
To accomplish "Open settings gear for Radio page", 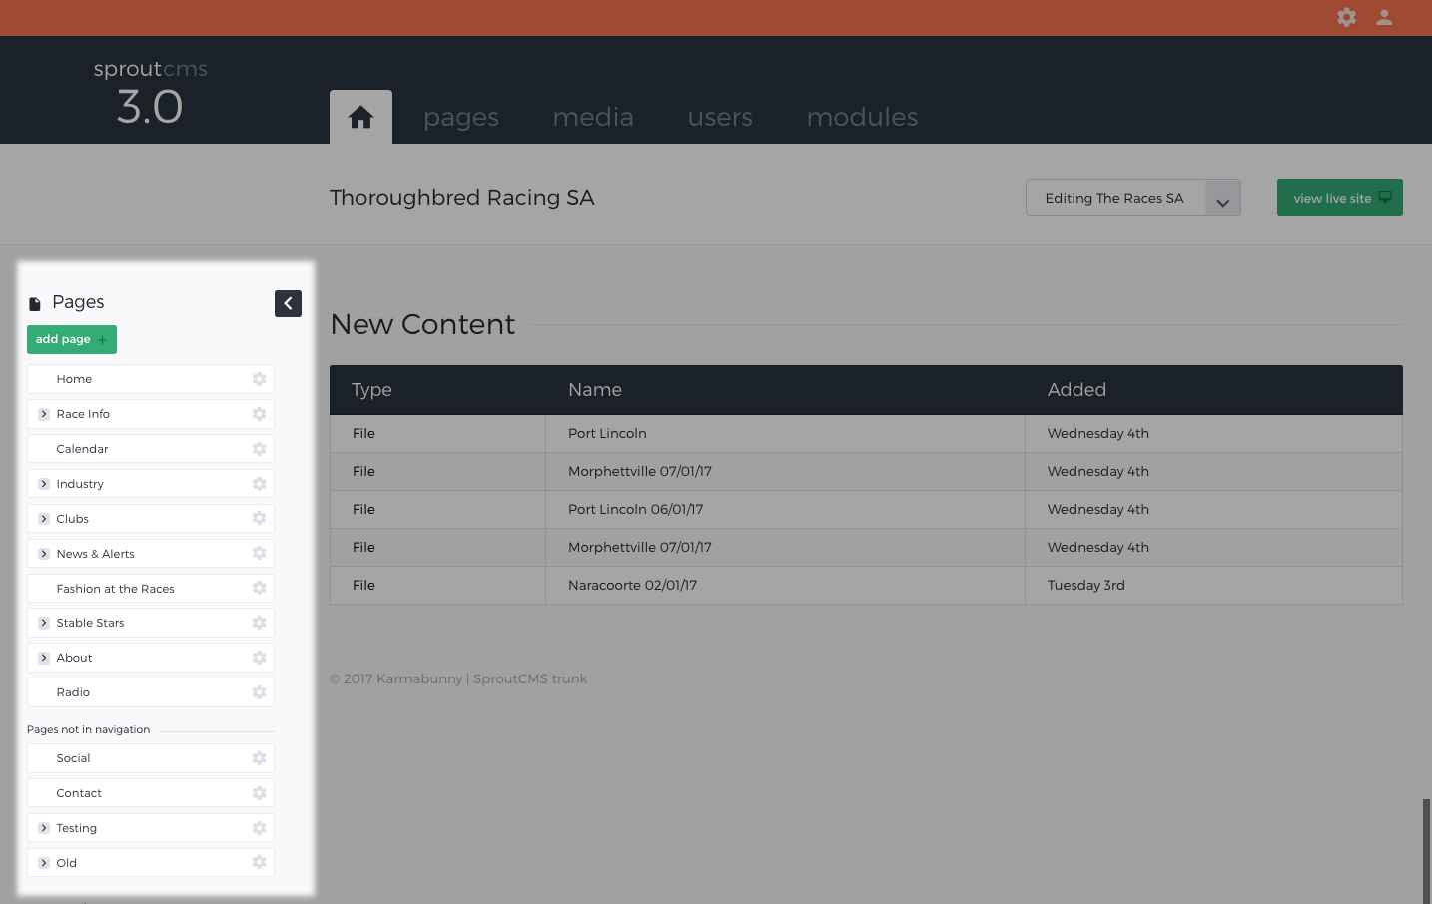I will [x=259, y=692].
